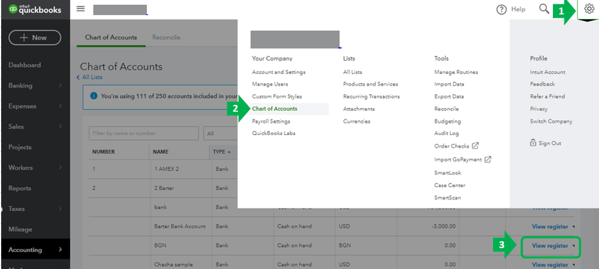599x269 pixels.
Task: Expand Accounting sidebar chevron
Action: point(61,250)
